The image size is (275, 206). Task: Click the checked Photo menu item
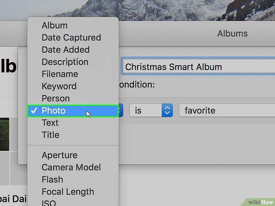click(54, 111)
